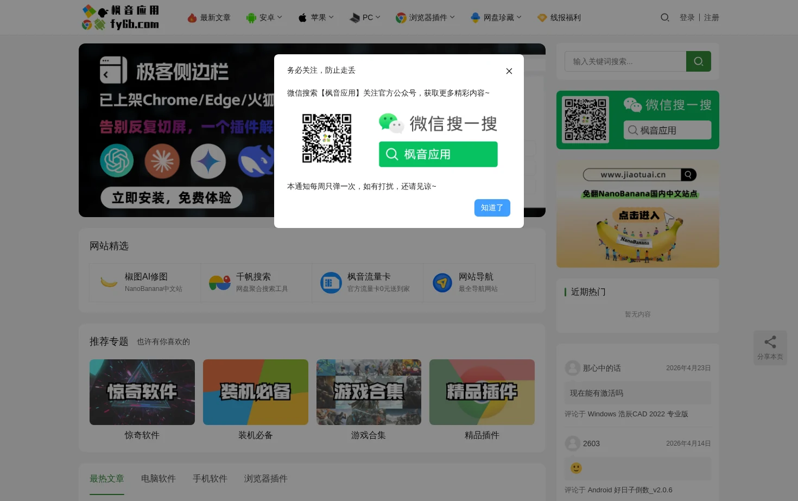Click the Android robot icon
The width and height of the screenshot is (798, 501).
251,18
